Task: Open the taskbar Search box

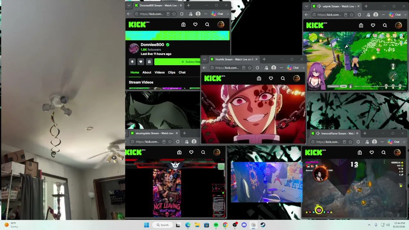Action: 162,225
